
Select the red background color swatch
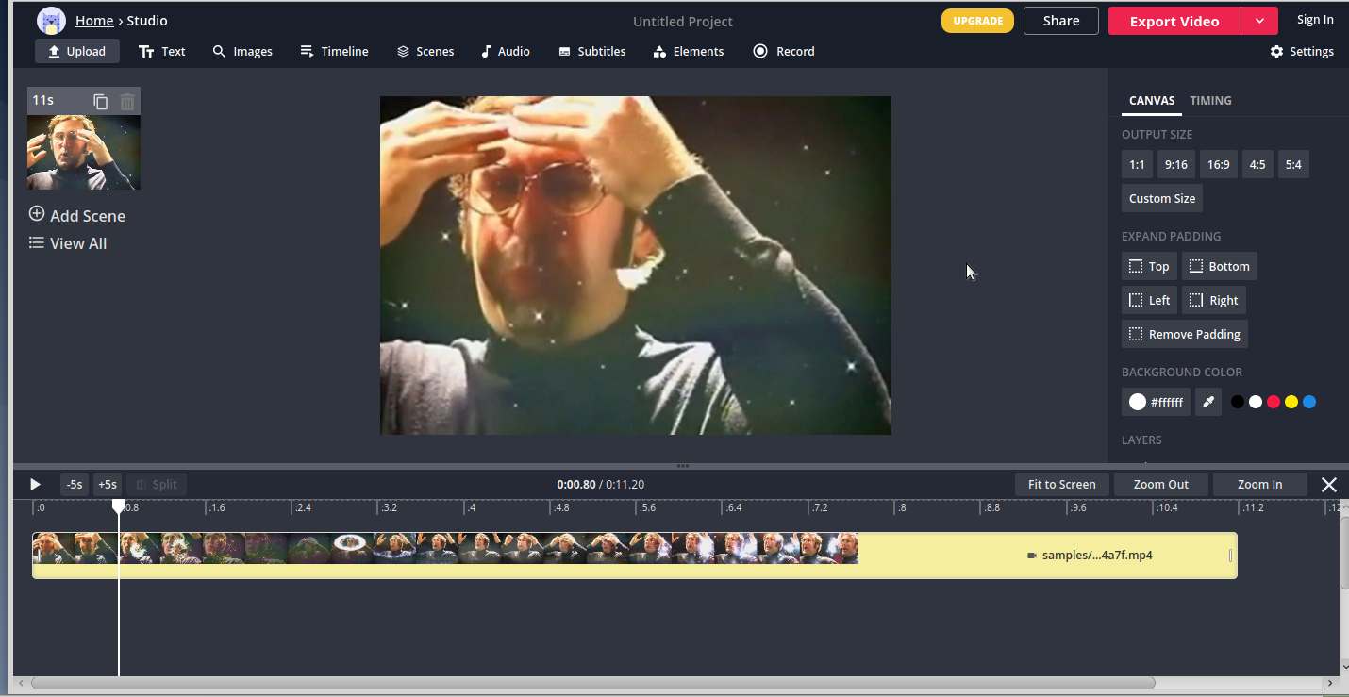click(1274, 402)
